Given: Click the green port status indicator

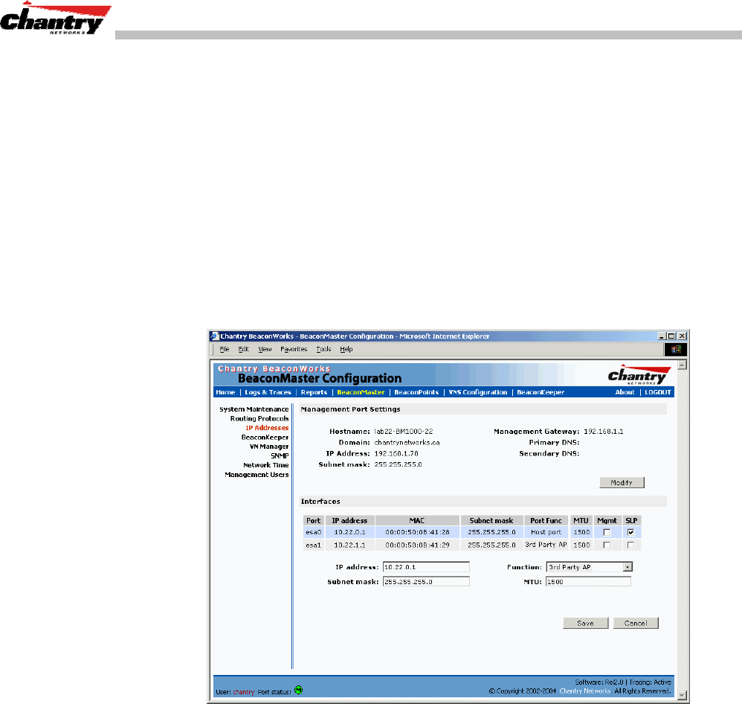Looking at the screenshot, I should click(299, 690).
